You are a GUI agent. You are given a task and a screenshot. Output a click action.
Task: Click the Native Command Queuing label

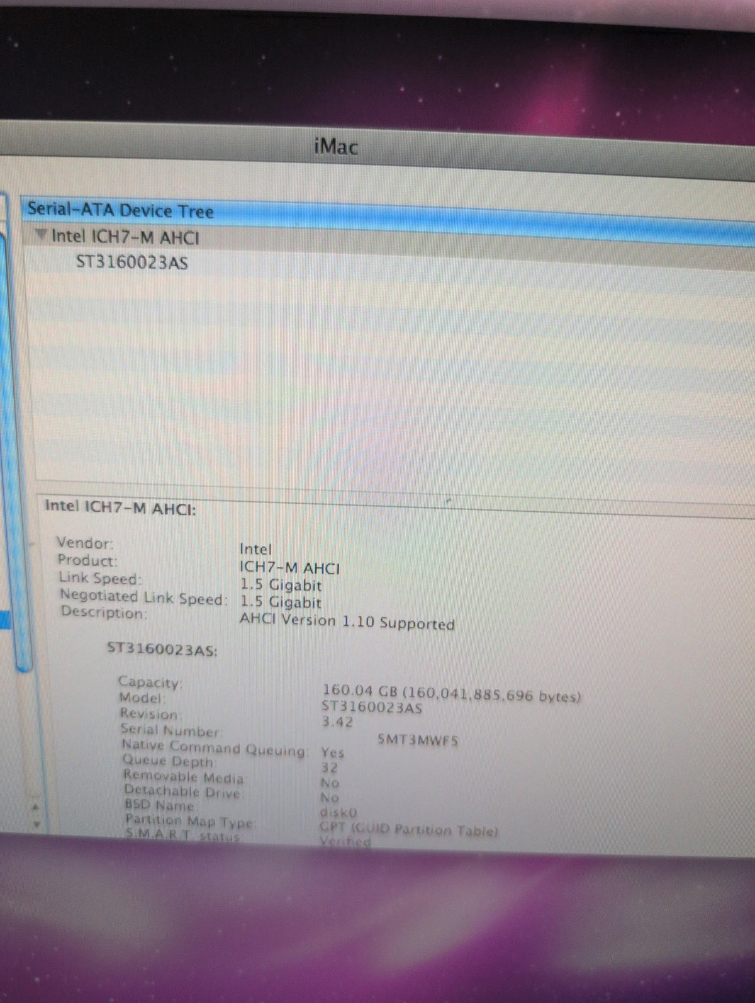click(x=215, y=747)
